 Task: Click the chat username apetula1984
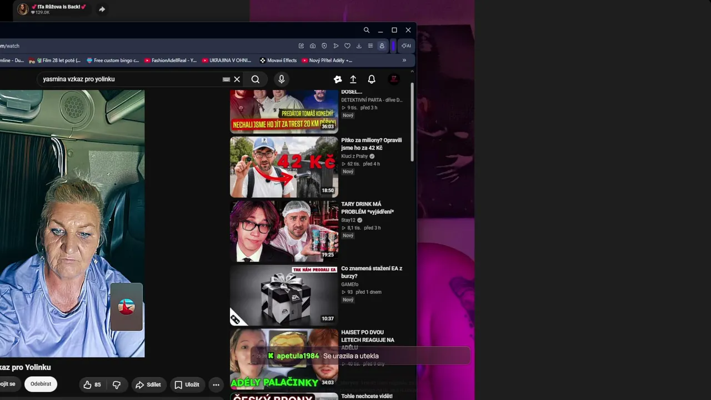[298, 356]
